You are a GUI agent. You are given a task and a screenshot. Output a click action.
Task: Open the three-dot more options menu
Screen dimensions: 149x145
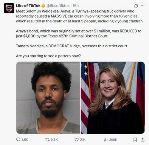tap(143, 6)
